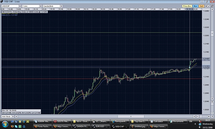Switch to 426004: Me... taskbar window
215x129 pixels.
[x=42, y=121]
